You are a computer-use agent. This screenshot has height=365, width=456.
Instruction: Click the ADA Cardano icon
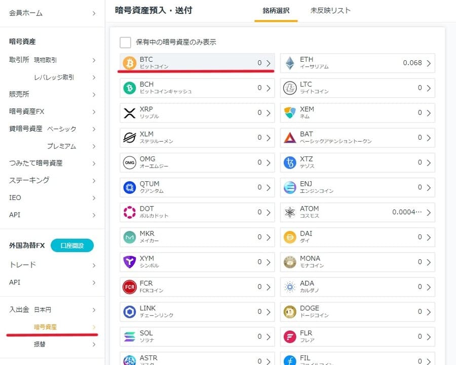[290, 287]
